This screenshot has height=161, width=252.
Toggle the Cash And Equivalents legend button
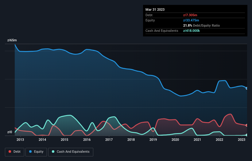click(71, 152)
